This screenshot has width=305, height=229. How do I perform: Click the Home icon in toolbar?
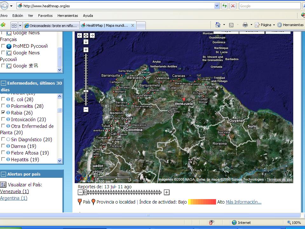(x=218, y=25)
